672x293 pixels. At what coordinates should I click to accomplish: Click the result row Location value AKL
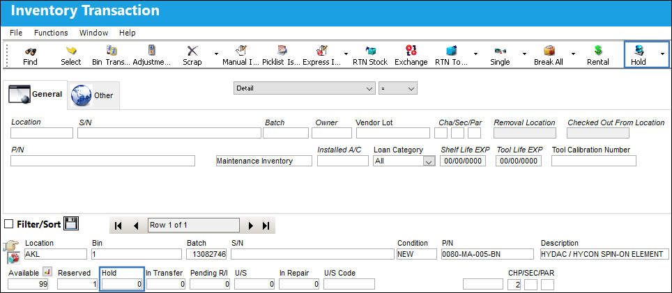(56, 254)
